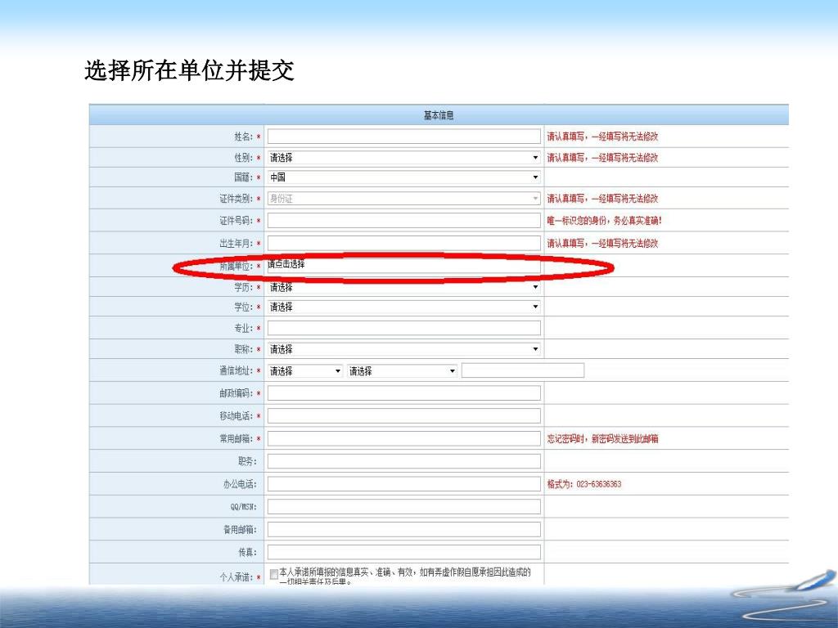
Task: Click the 职务 input field
Action: click(404, 461)
